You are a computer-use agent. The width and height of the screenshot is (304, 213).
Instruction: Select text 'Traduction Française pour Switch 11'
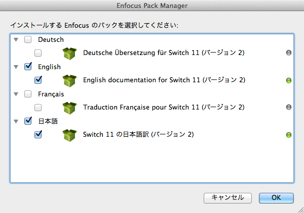click(141, 107)
